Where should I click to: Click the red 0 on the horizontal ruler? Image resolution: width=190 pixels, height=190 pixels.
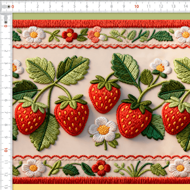13,7
